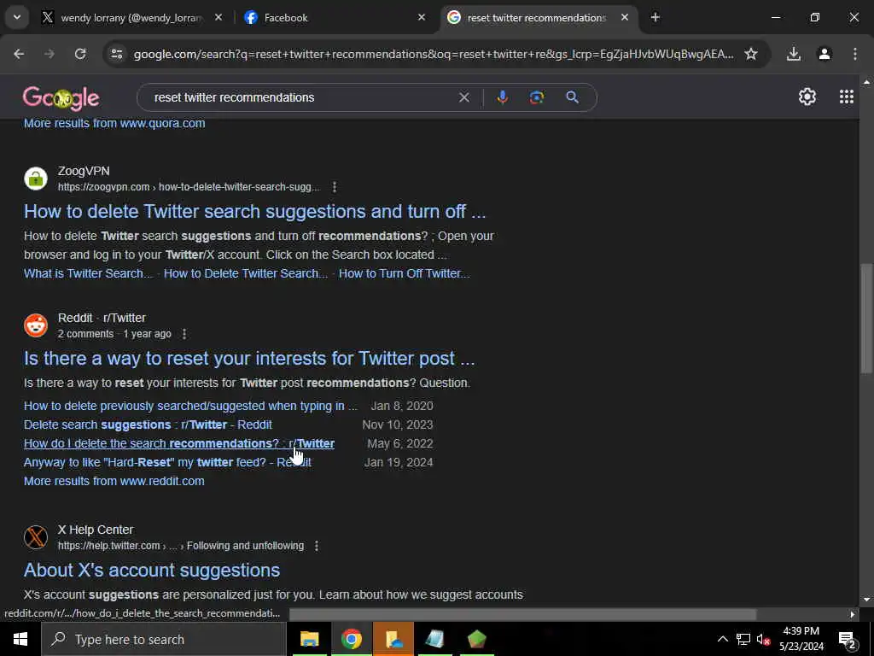
Task: Open the tab search dropdown arrow
Action: [17, 17]
